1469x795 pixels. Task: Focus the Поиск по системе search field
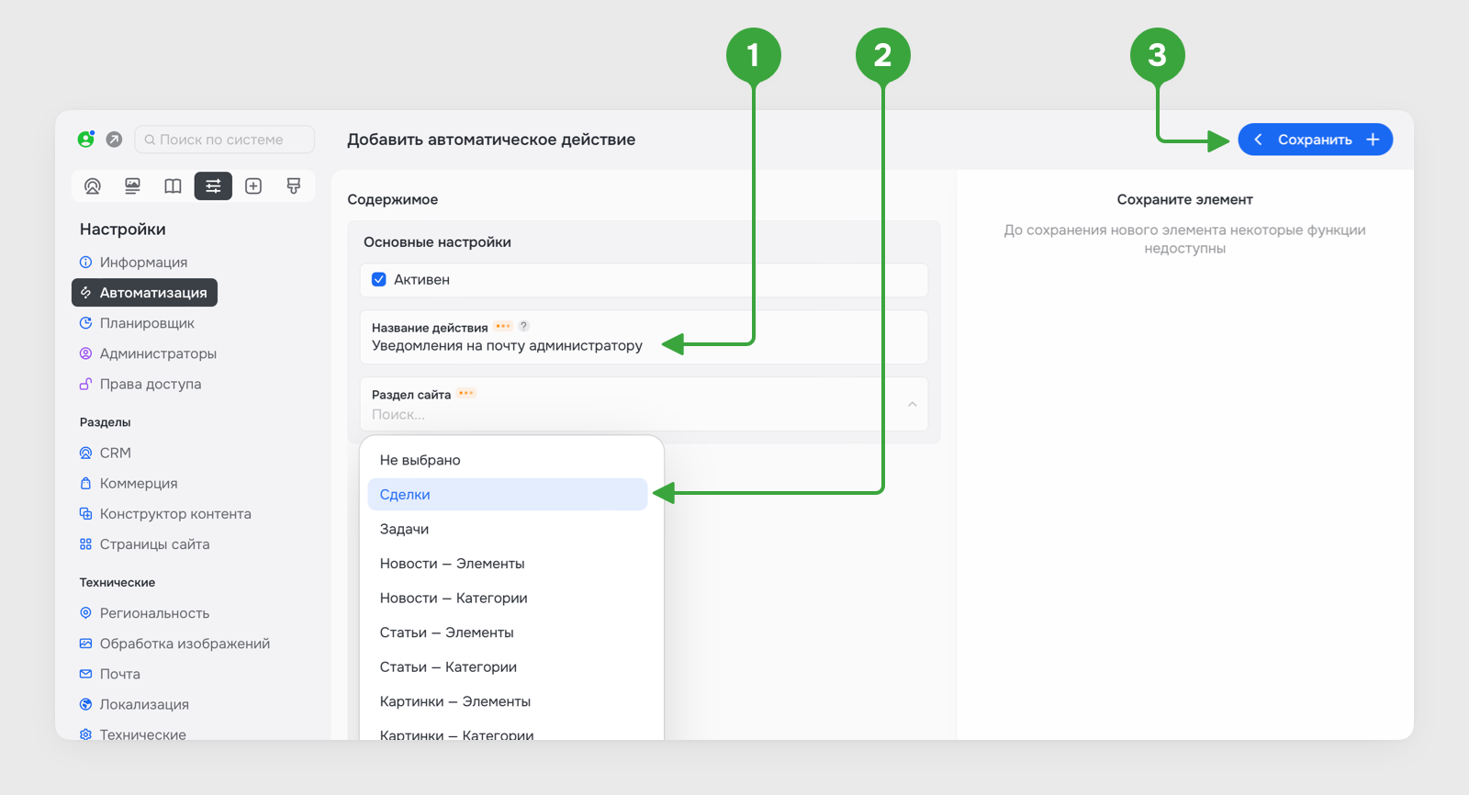pos(225,140)
